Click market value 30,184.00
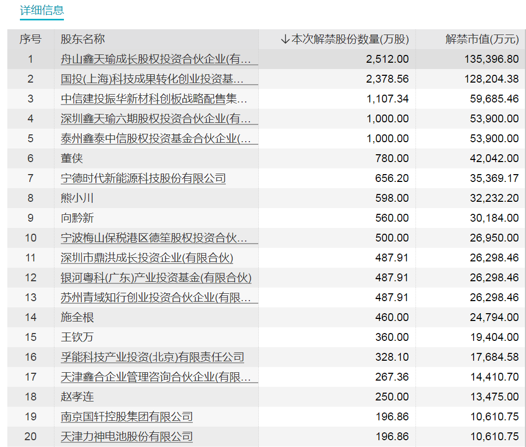 tap(495, 218)
